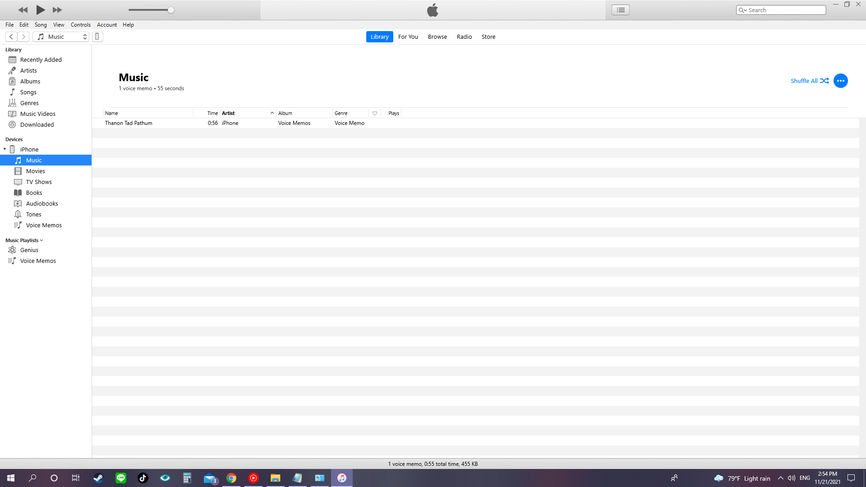
Task: Click the status bar summary text
Action: coord(433,464)
